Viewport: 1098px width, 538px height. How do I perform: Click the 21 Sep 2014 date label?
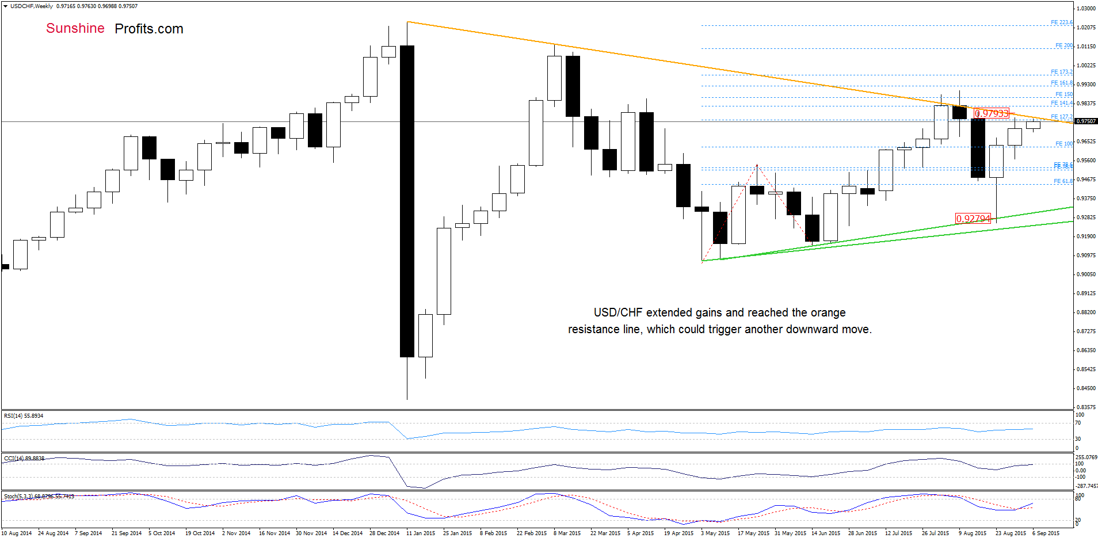pos(126,533)
